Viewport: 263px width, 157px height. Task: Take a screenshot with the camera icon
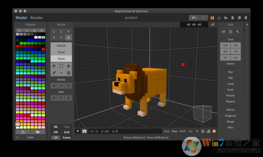point(84,131)
